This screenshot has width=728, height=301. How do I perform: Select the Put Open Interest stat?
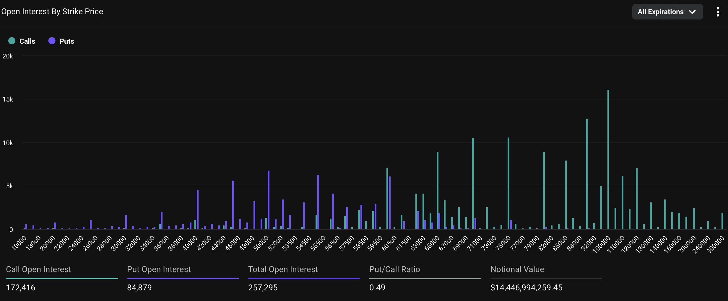(159, 269)
